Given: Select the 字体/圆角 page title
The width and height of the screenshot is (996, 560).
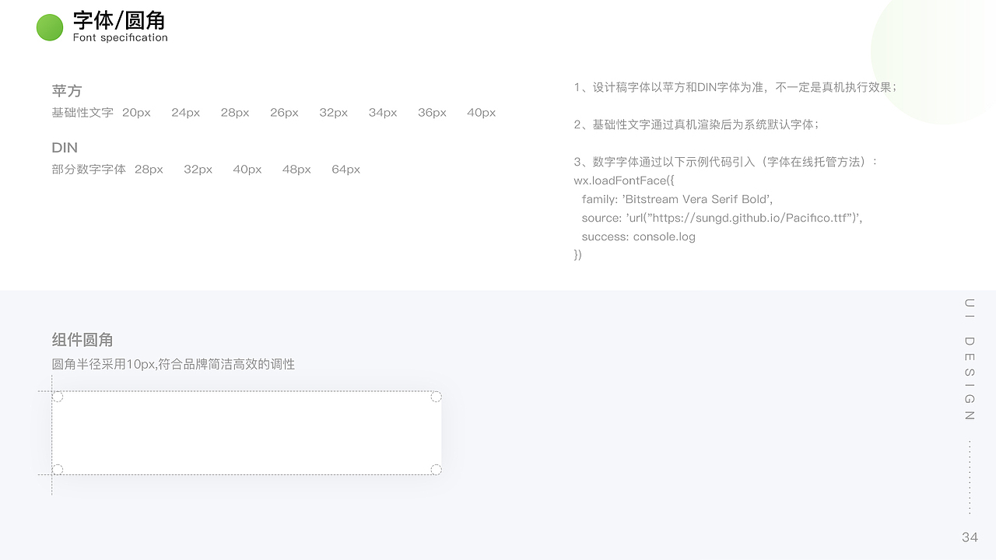Looking at the screenshot, I should pos(119,20).
